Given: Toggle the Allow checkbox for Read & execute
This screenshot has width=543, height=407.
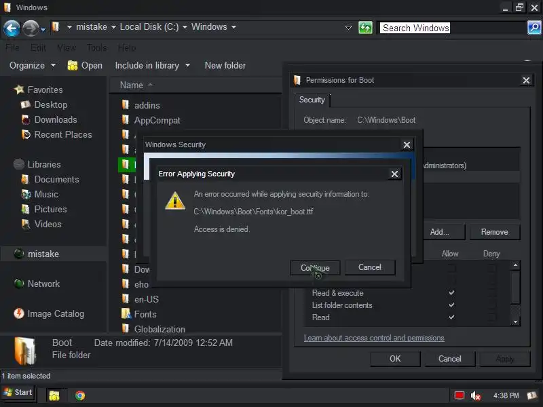Looking at the screenshot, I should (x=451, y=292).
